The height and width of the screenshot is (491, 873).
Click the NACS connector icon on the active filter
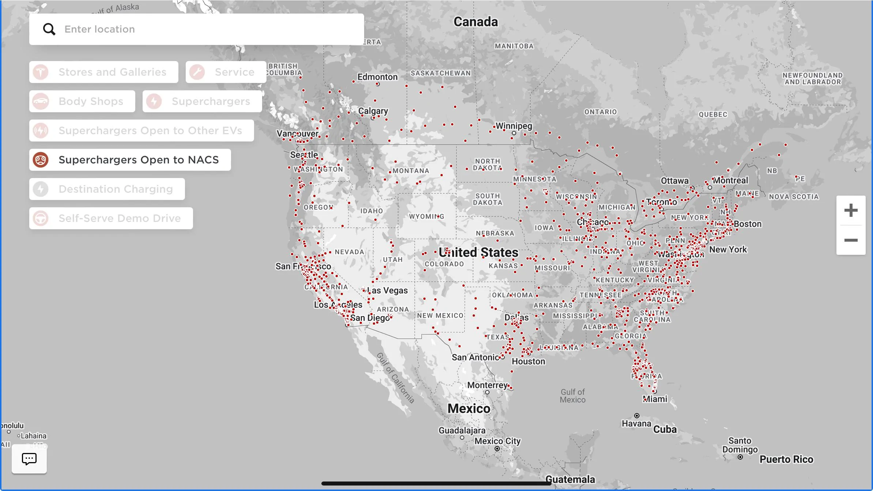pos(41,159)
